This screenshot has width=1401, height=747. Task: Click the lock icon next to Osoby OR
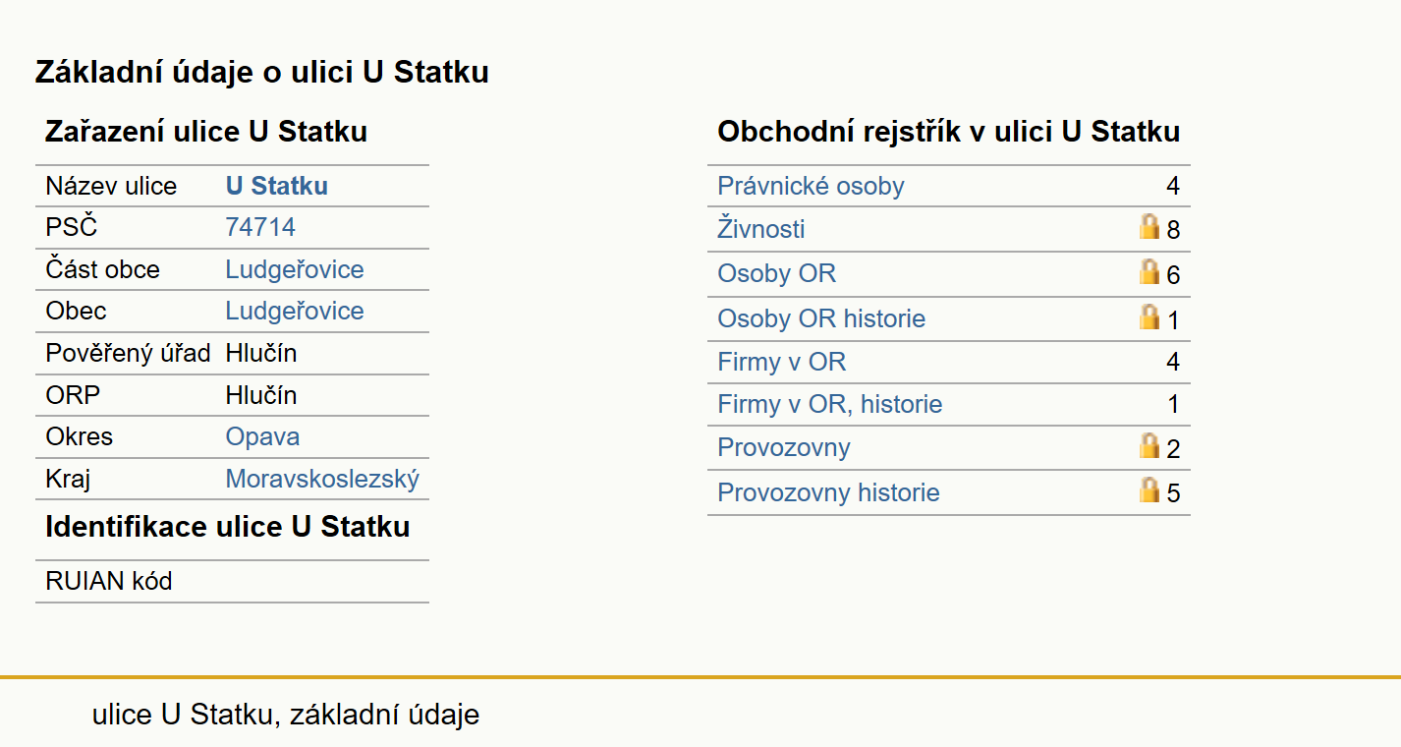pos(1149,272)
